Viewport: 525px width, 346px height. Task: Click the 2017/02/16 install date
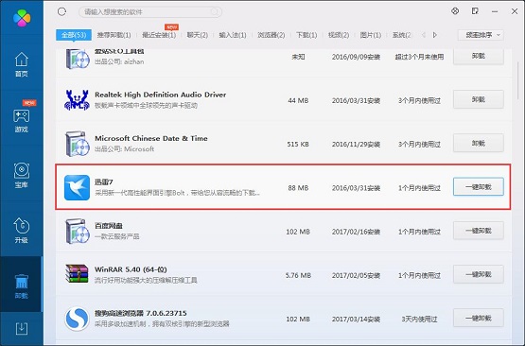point(356,232)
